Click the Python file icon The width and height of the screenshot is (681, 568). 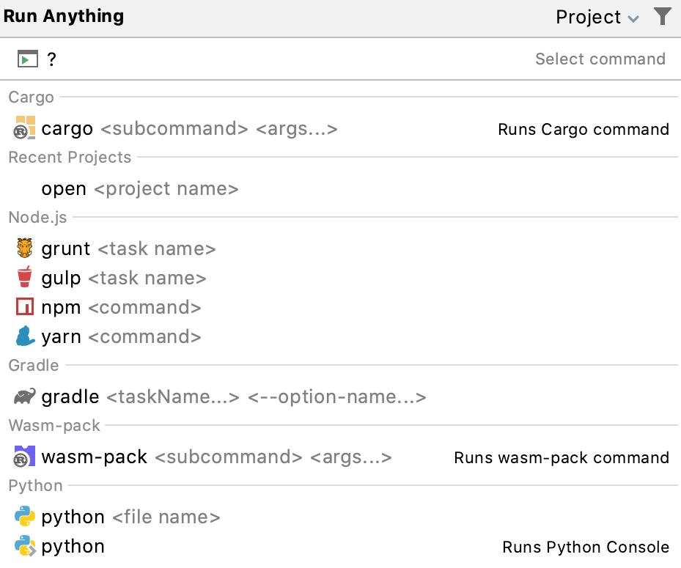[x=26, y=517]
